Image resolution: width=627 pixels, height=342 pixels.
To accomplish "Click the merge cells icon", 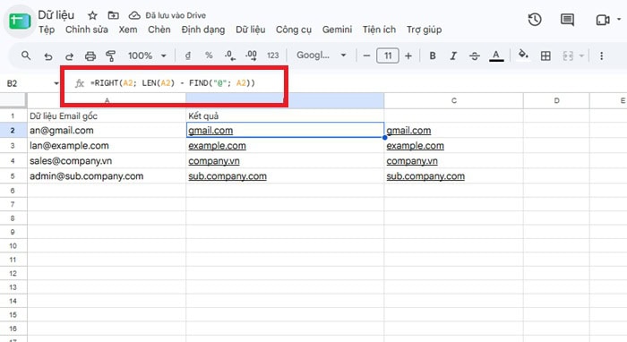I will [x=568, y=56].
